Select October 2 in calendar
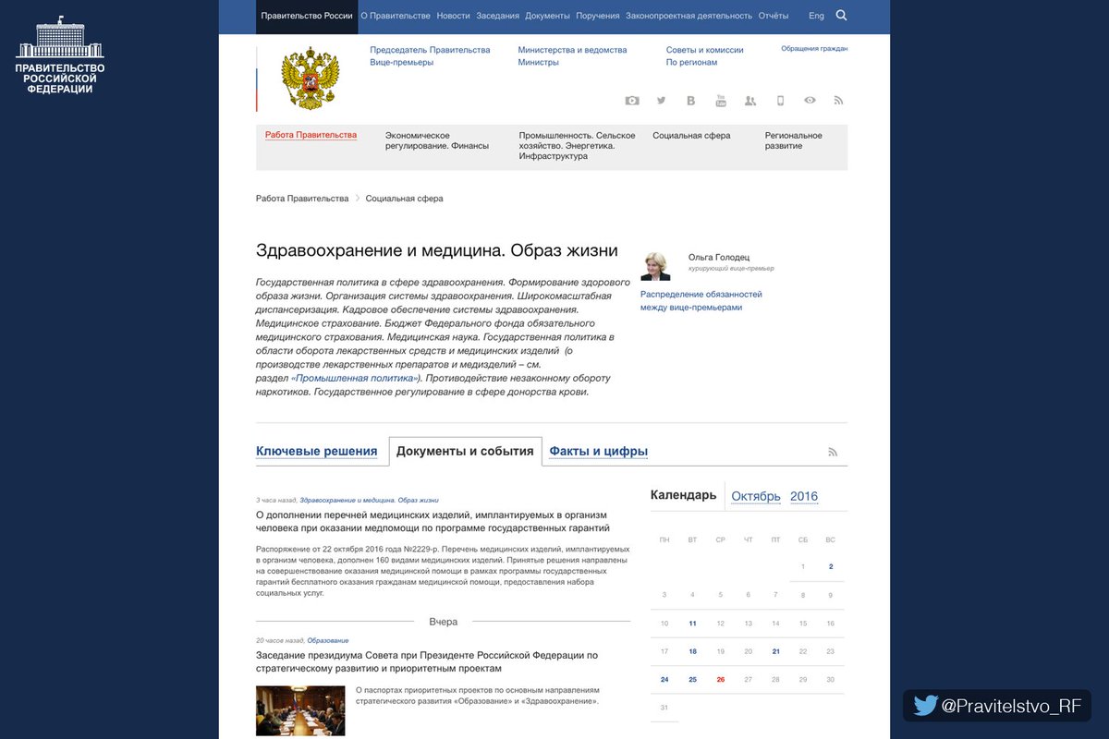This screenshot has height=739, width=1109. click(x=831, y=567)
